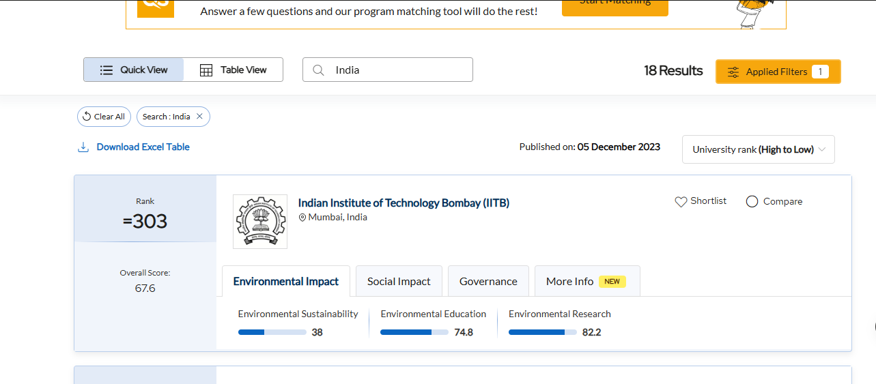The width and height of the screenshot is (876, 384).
Task: Click the Published on 05 December 2023 text
Action: point(590,147)
